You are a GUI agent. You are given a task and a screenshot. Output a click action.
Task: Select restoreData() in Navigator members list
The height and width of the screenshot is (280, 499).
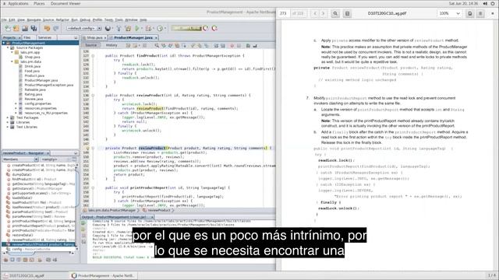(23, 235)
